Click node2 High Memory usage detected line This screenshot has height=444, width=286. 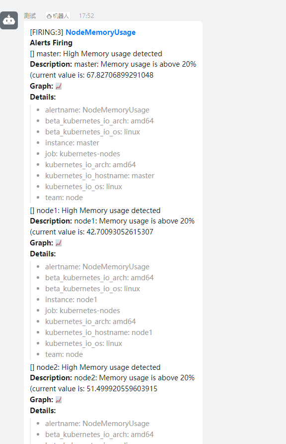95,367
